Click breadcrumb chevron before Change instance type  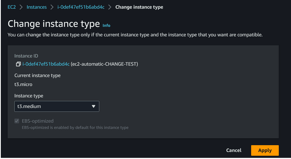pos(110,7)
